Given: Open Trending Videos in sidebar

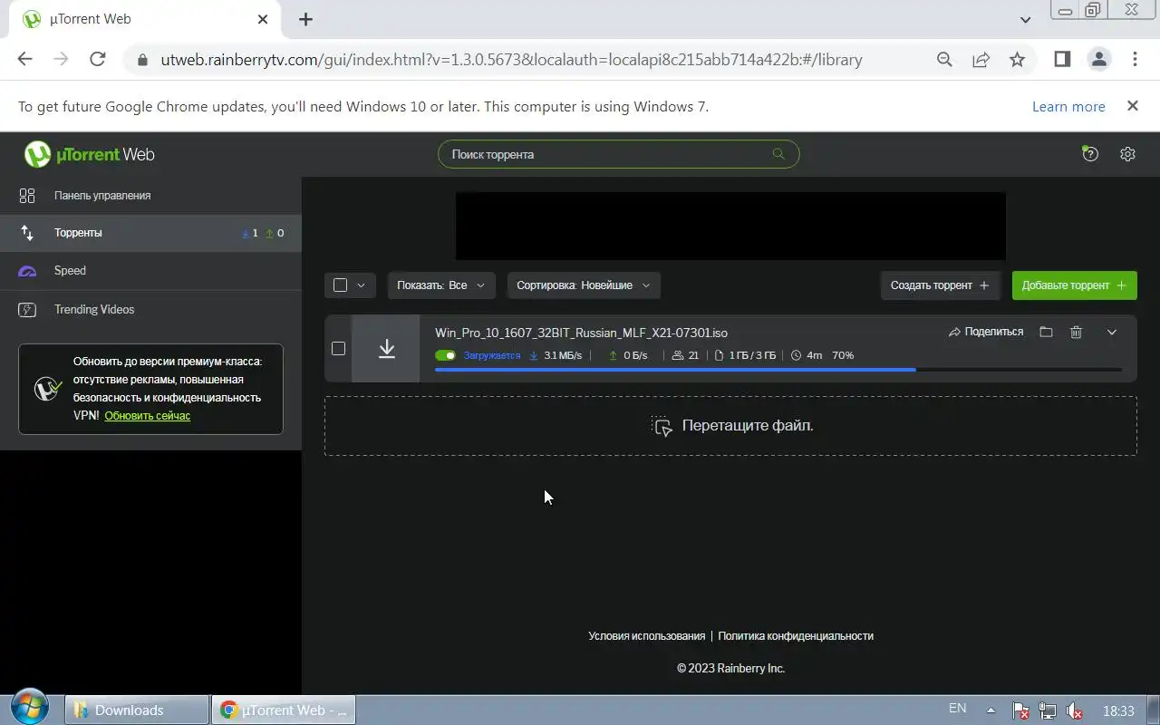Looking at the screenshot, I should pyautogui.click(x=150, y=310).
